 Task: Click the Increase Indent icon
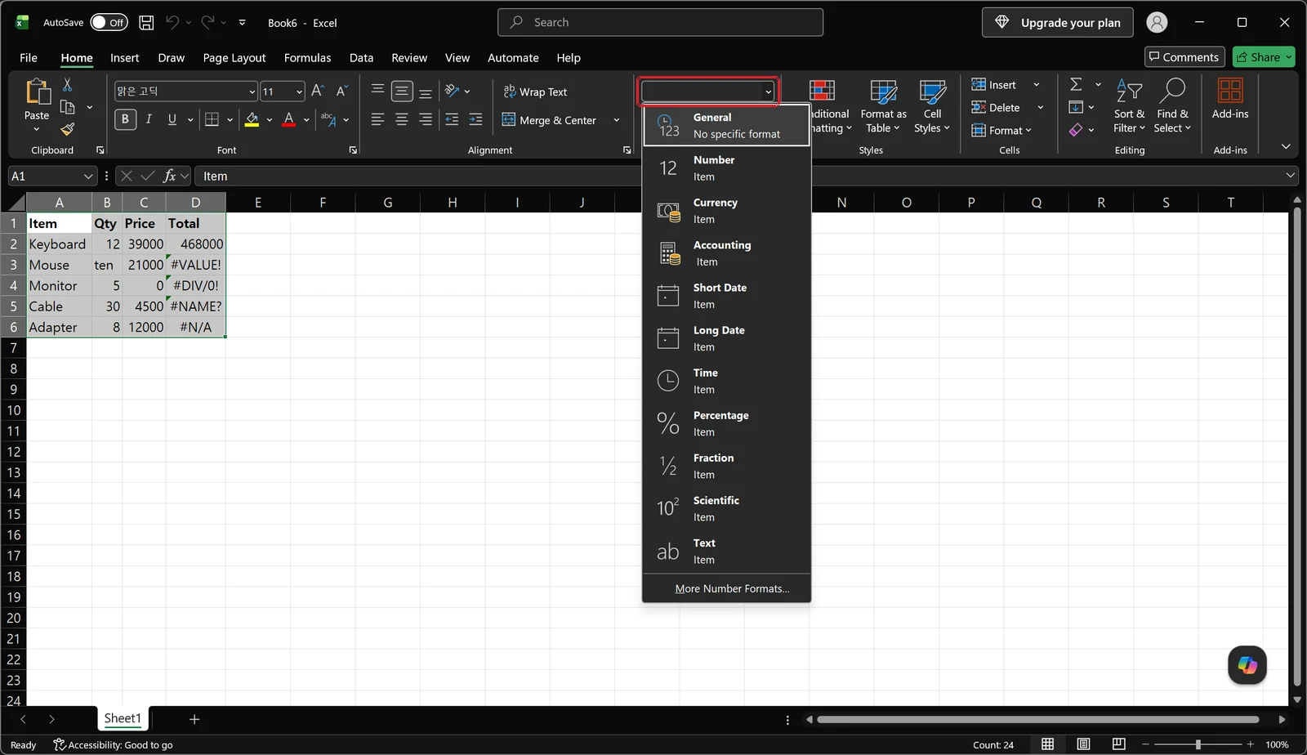pos(476,119)
